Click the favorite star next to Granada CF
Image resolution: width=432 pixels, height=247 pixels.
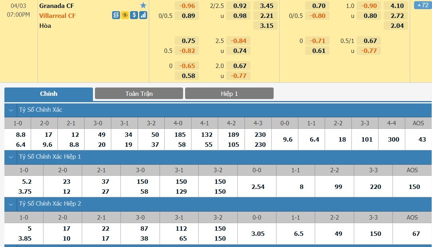pyautogui.click(x=143, y=6)
